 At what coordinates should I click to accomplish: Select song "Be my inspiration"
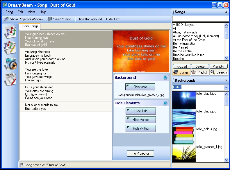[x=185, y=44]
